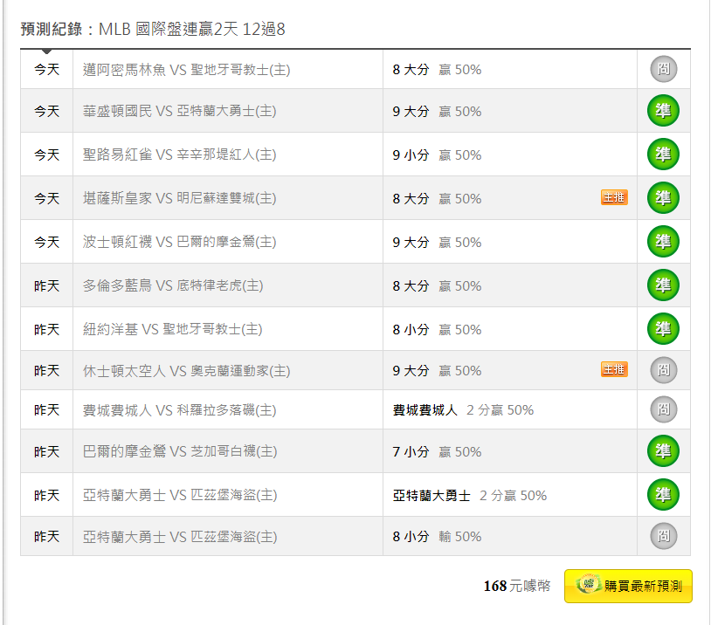The height and width of the screenshot is (625, 711).
Task: Select matchup 波士頓紅襪 VS 巴爾的摩金鶯(主)
Action: (x=180, y=242)
